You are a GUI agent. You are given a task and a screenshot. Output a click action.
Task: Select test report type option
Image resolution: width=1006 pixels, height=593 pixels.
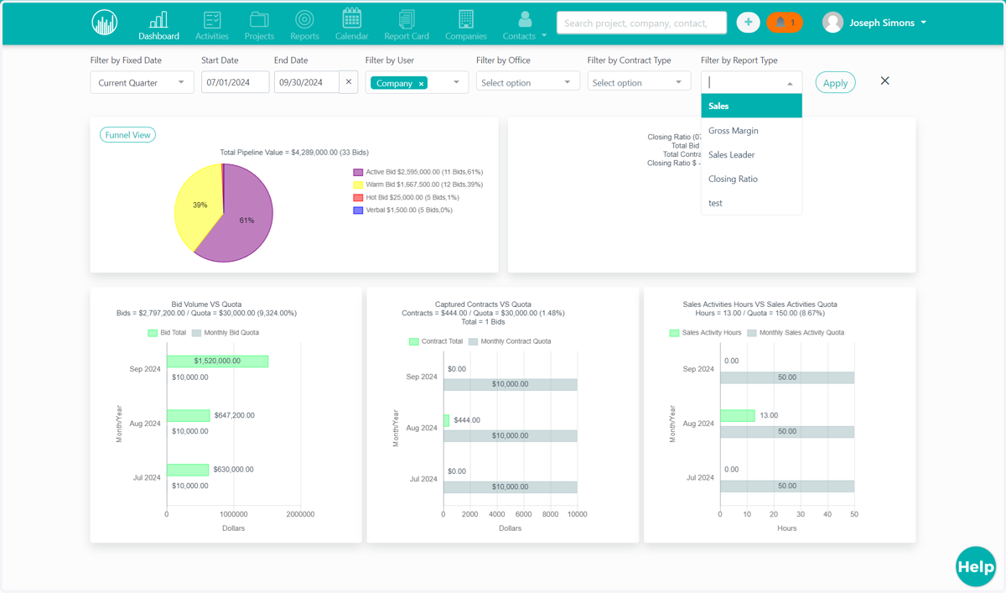coord(751,203)
